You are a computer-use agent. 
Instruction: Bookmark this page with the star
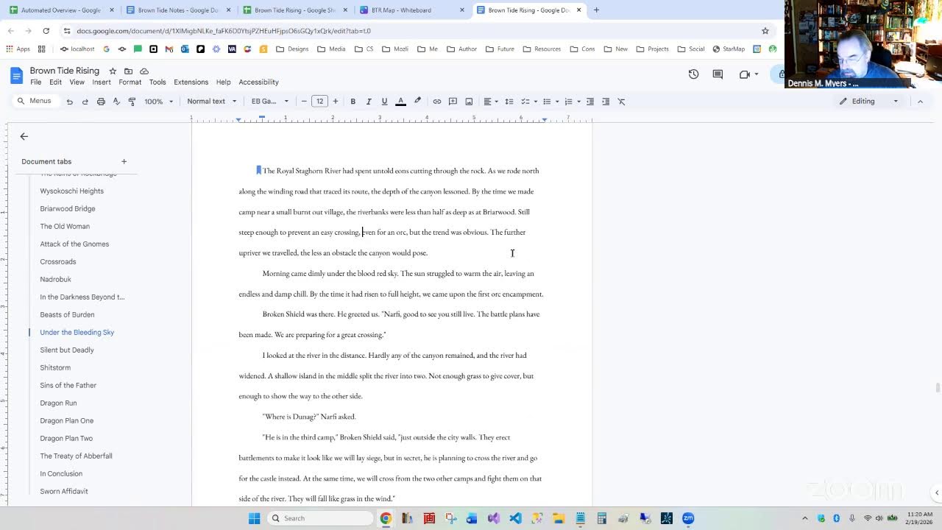pyautogui.click(x=765, y=31)
